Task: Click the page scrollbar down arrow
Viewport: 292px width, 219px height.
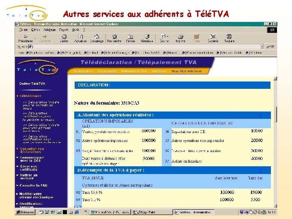Action: [x=275, y=206]
